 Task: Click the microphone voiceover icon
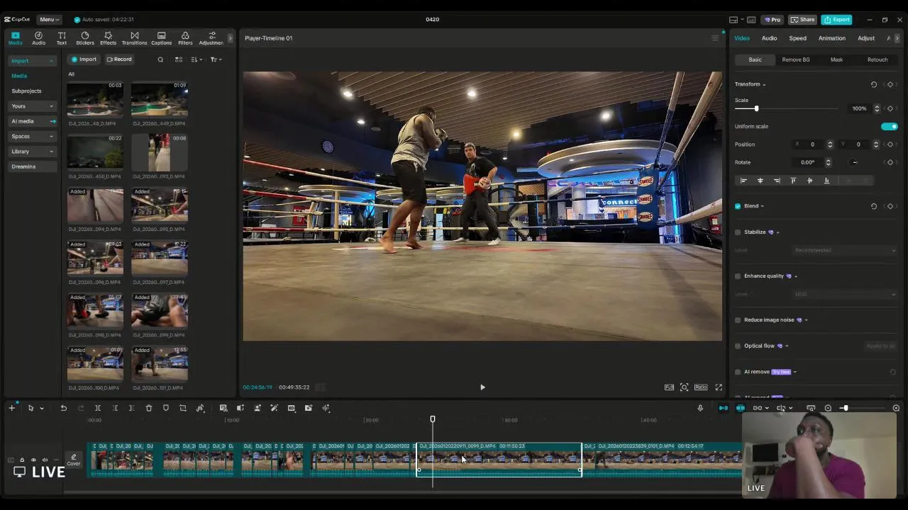[x=700, y=408]
